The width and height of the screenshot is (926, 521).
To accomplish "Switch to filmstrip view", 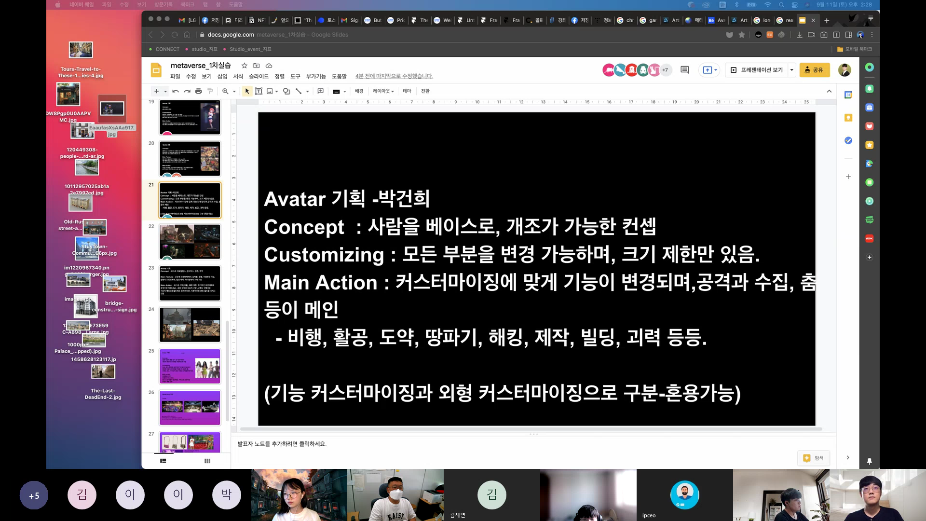I will [x=163, y=461].
